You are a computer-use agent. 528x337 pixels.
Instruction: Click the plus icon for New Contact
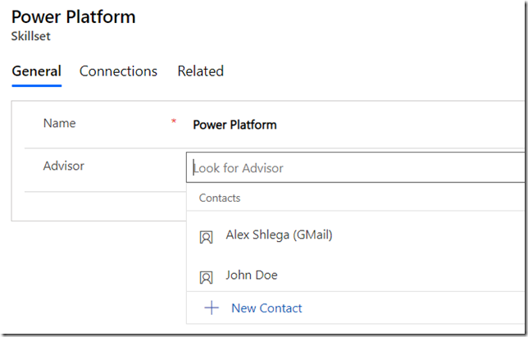click(212, 307)
